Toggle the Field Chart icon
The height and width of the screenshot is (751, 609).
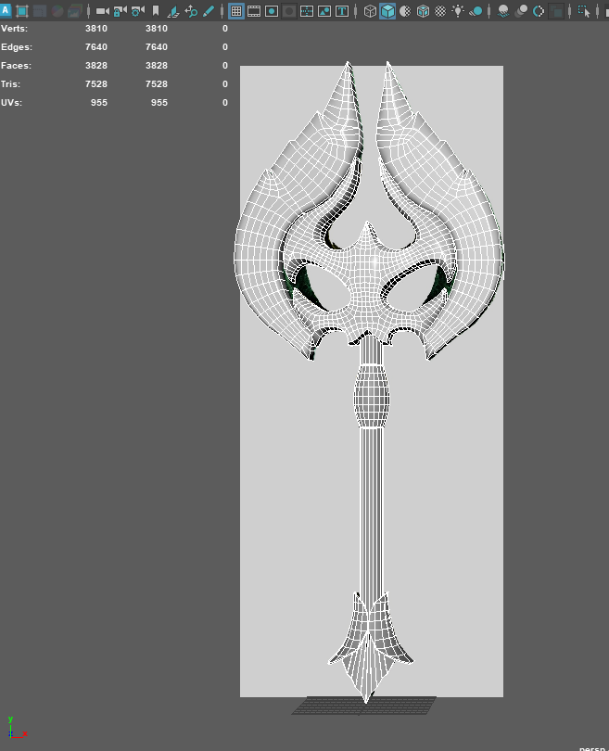pos(307,11)
